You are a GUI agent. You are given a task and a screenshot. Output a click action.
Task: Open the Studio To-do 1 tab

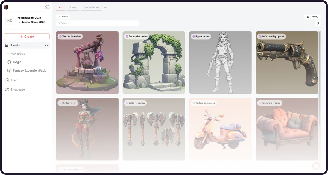pos(91,7)
